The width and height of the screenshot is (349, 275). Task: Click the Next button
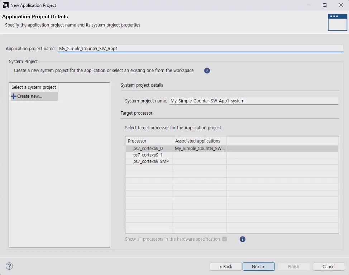pyautogui.click(x=259, y=266)
